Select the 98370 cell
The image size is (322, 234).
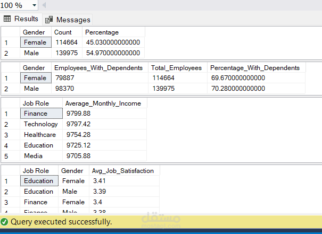pos(100,89)
